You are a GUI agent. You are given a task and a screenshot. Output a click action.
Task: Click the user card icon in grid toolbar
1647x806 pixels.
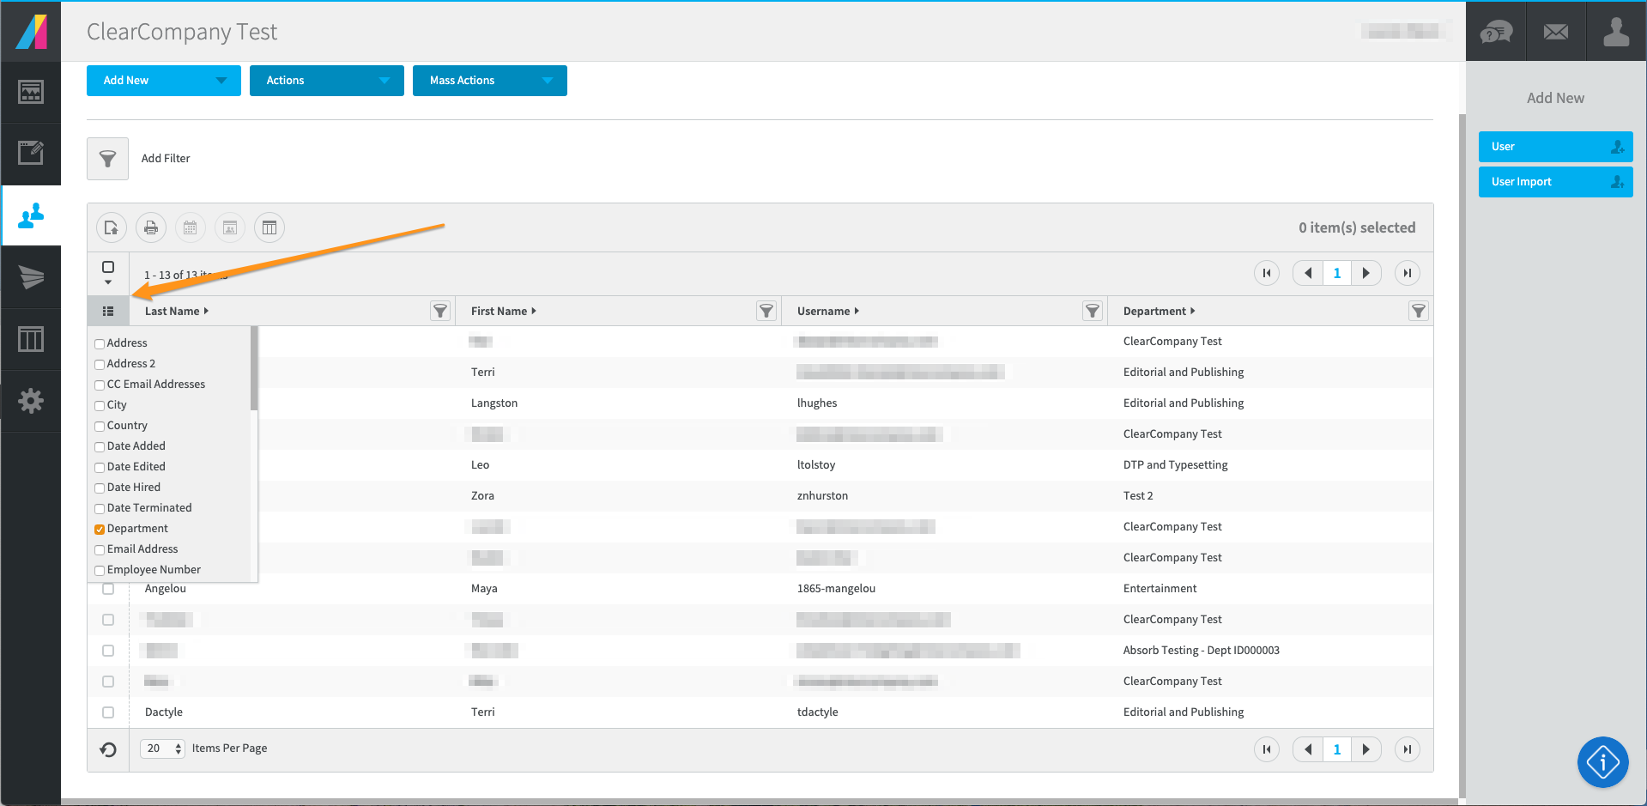tap(230, 227)
